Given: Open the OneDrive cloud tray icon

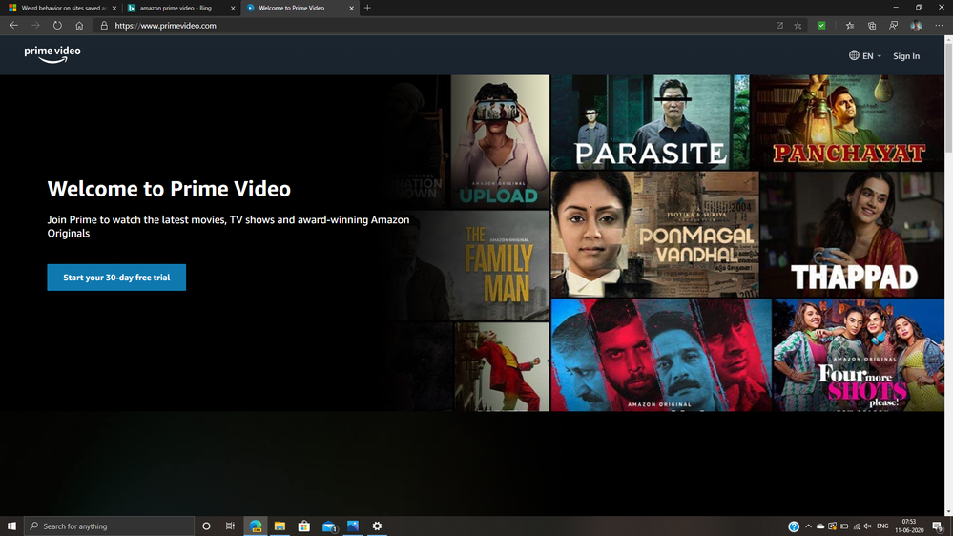Looking at the screenshot, I should click(x=819, y=526).
